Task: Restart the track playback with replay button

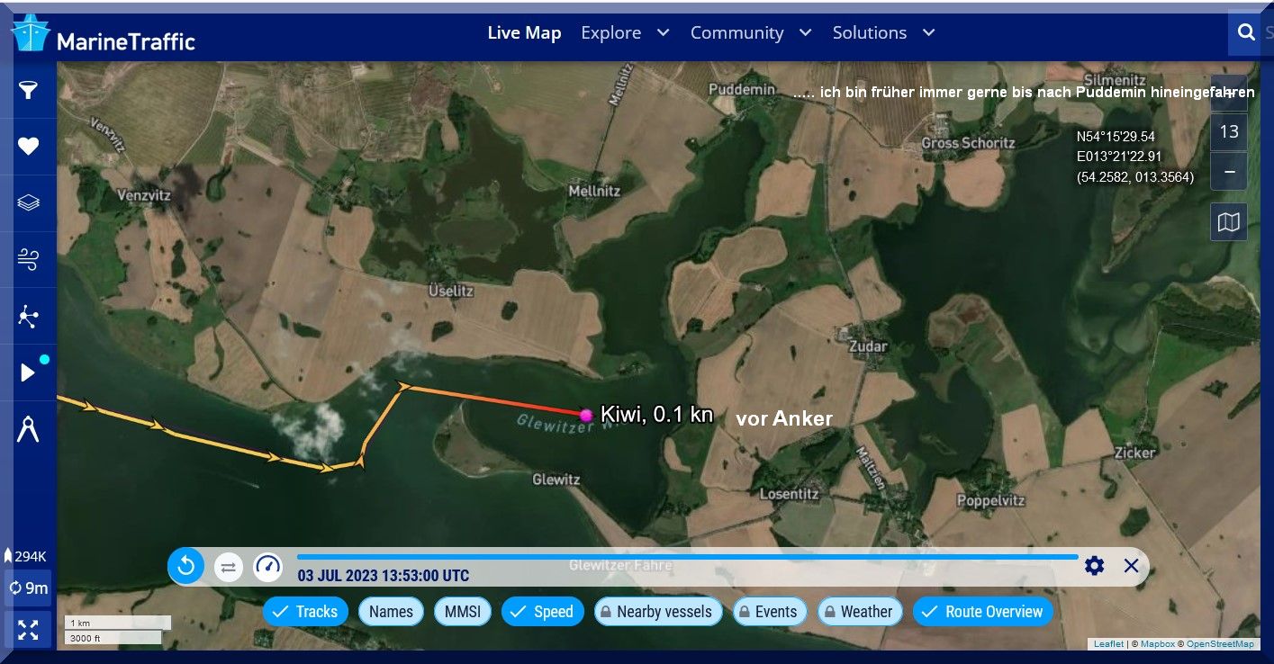Action: (x=186, y=566)
